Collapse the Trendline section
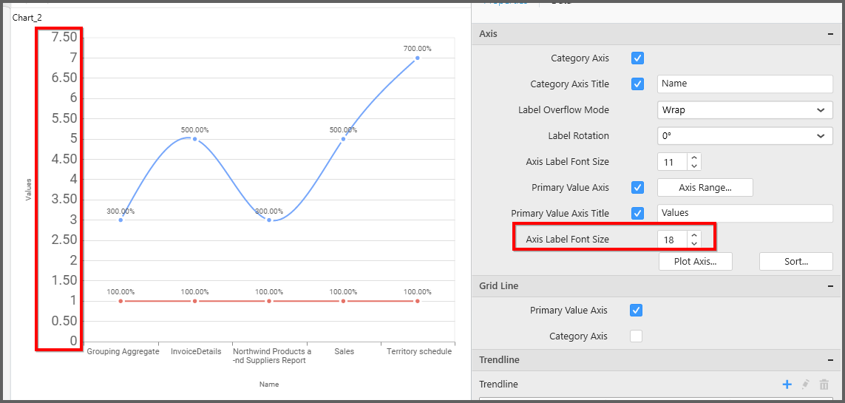 pyautogui.click(x=830, y=360)
